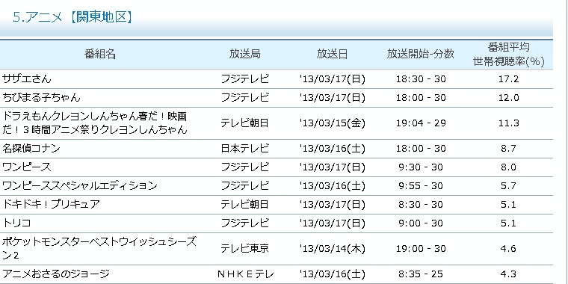Click the テレビ東京 station cell

(x=245, y=248)
